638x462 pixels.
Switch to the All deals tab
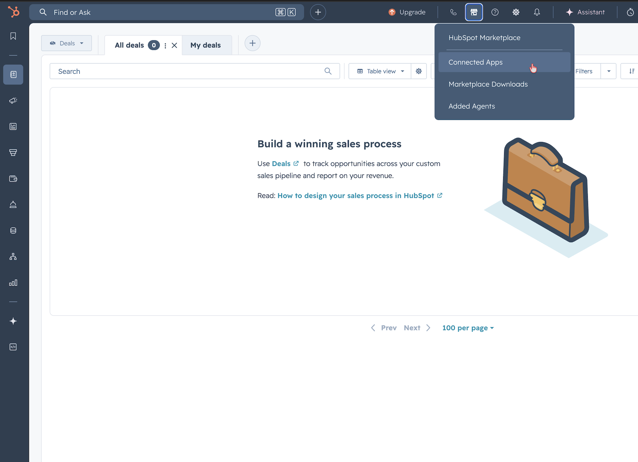coord(129,45)
